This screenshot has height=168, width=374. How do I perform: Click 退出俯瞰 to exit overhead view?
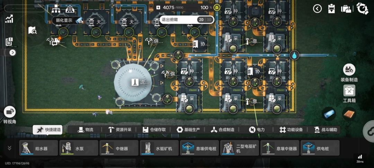(170, 20)
